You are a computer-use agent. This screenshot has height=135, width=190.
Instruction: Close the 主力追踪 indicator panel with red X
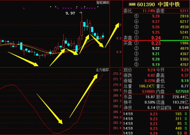tap(120, 70)
